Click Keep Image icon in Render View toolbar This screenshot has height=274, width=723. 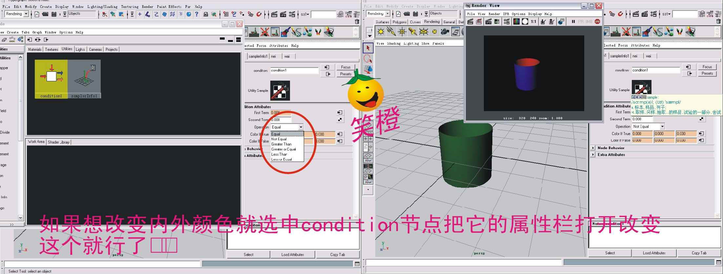[x=543, y=22]
